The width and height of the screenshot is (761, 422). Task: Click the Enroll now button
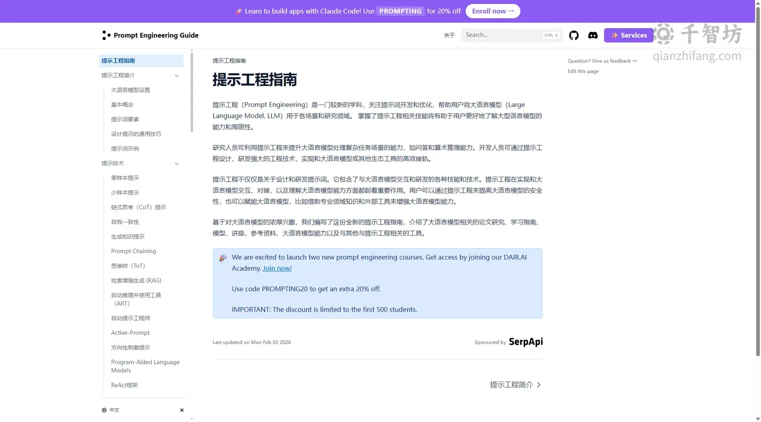pyautogui.click(x=493, y=11)
